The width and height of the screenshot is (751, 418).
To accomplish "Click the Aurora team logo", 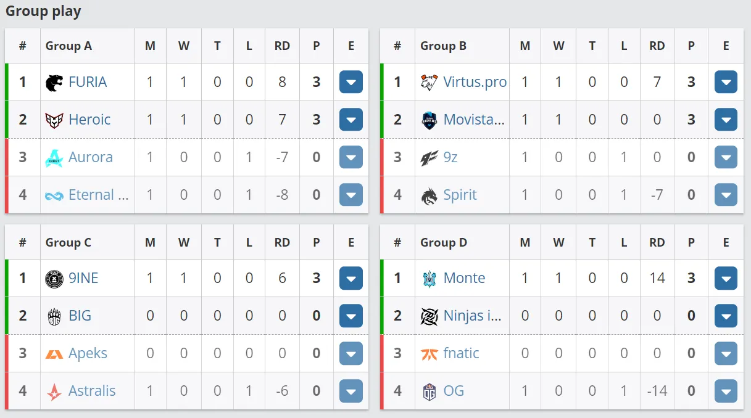I will click(x=54, y=157).
